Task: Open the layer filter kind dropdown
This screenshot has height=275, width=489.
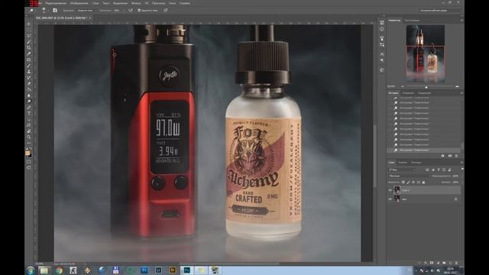Action: click(x=402, y=170)
